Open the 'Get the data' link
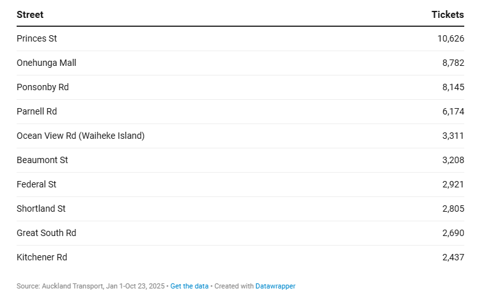 (x=189, y=286)
